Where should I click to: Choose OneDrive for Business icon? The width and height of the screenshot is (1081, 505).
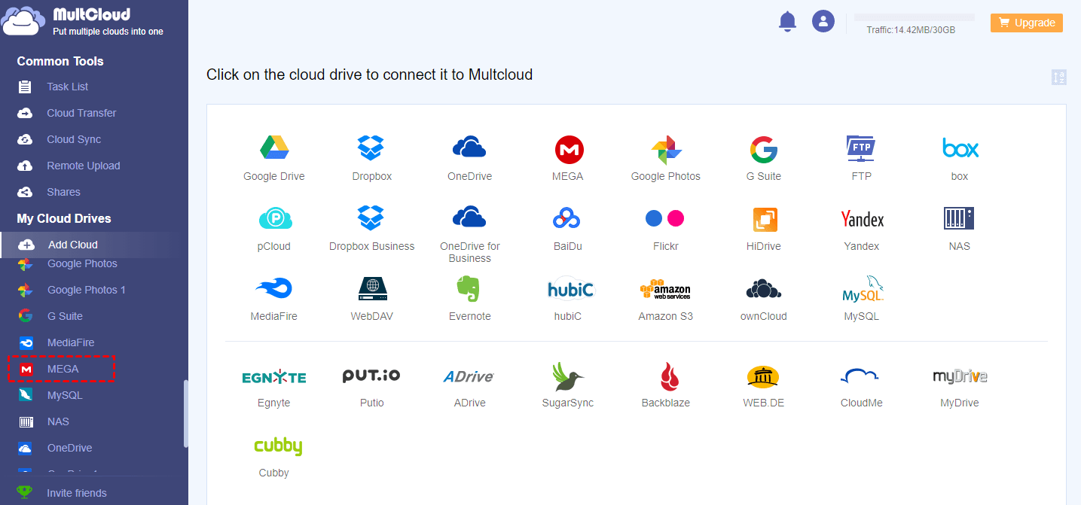469,218
